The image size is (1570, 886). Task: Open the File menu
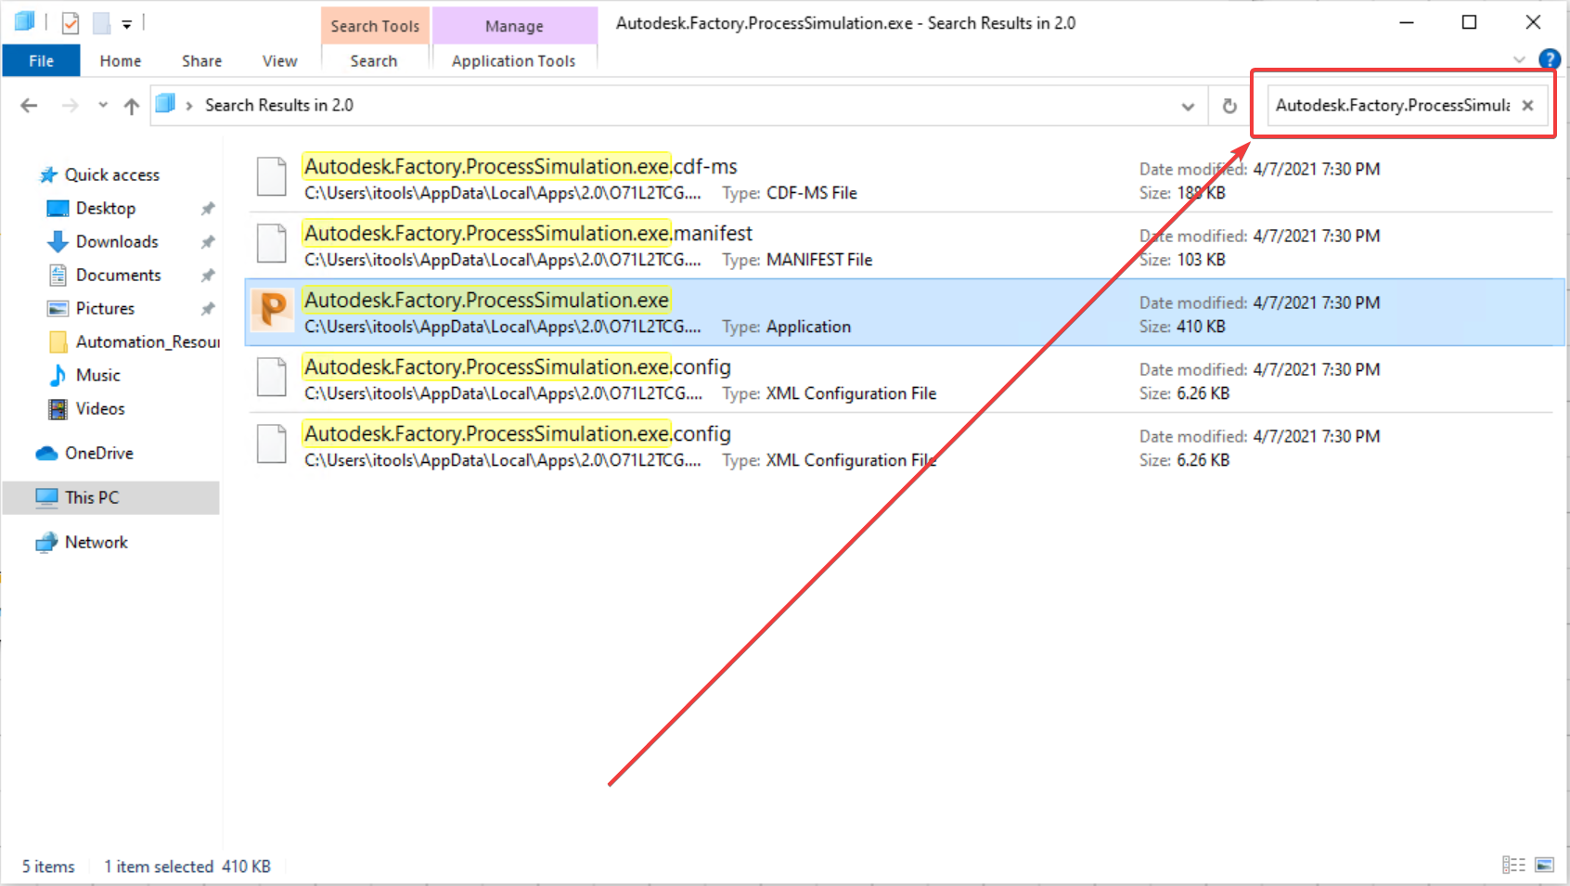click(41, 61)
